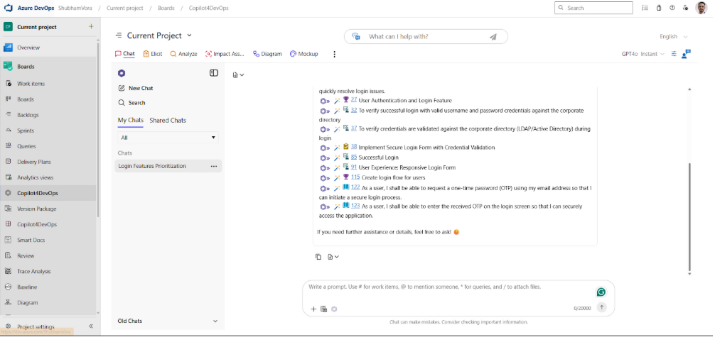Switch to the Mockup tab

point(304,54)
